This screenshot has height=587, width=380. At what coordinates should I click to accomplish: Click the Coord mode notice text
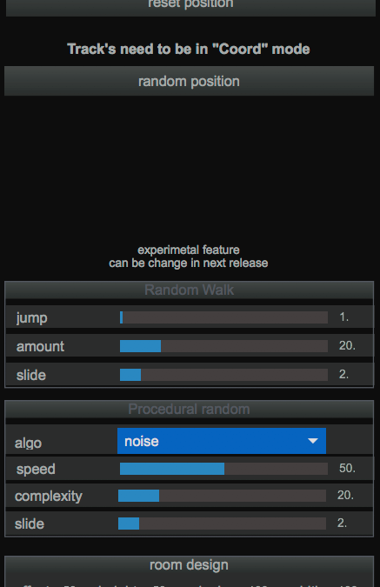[x=189, y=49]
